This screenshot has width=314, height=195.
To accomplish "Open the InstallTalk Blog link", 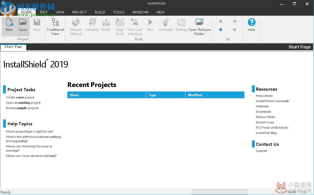I will click(266, 133).
